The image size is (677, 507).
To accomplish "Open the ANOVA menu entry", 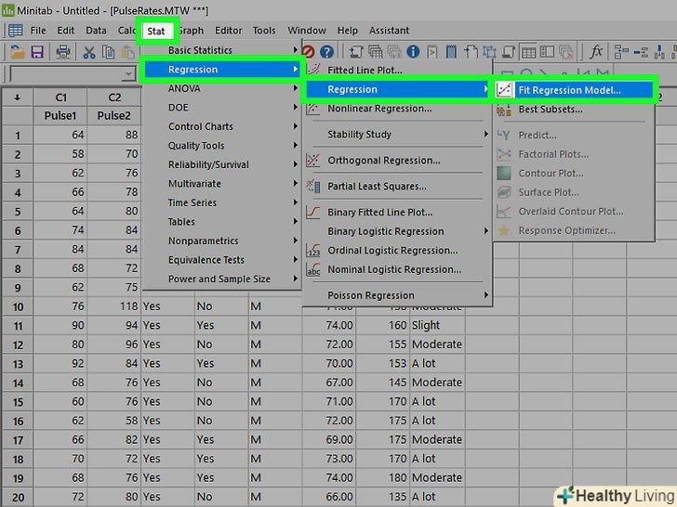I will 184,89.
